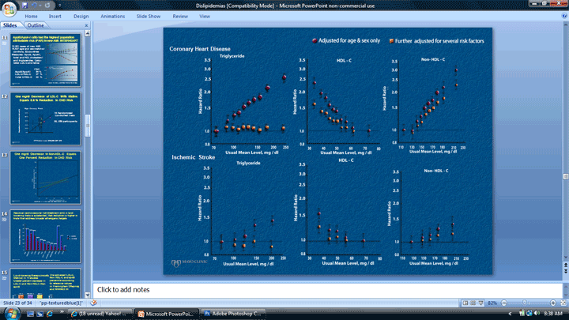Undo the last action

click(x=35, y=5)
